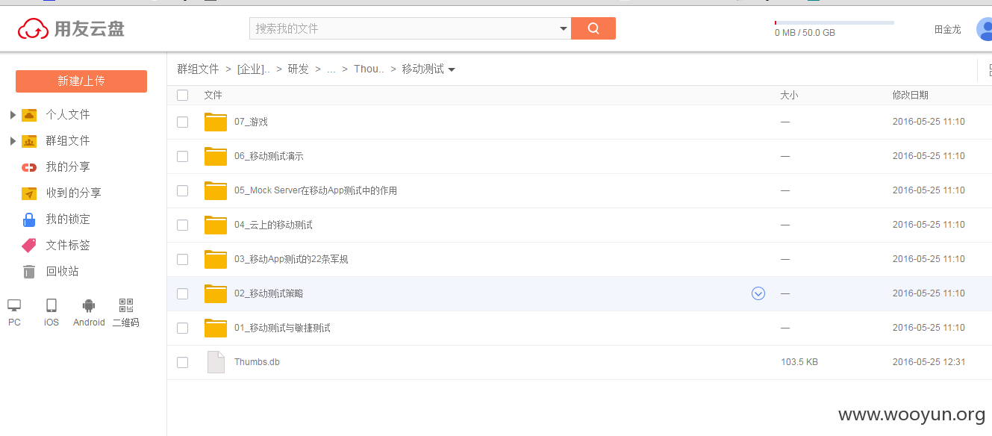Select 回收站 in the sidebar
The height and width of the screenshot is (436, 992).
62,272
